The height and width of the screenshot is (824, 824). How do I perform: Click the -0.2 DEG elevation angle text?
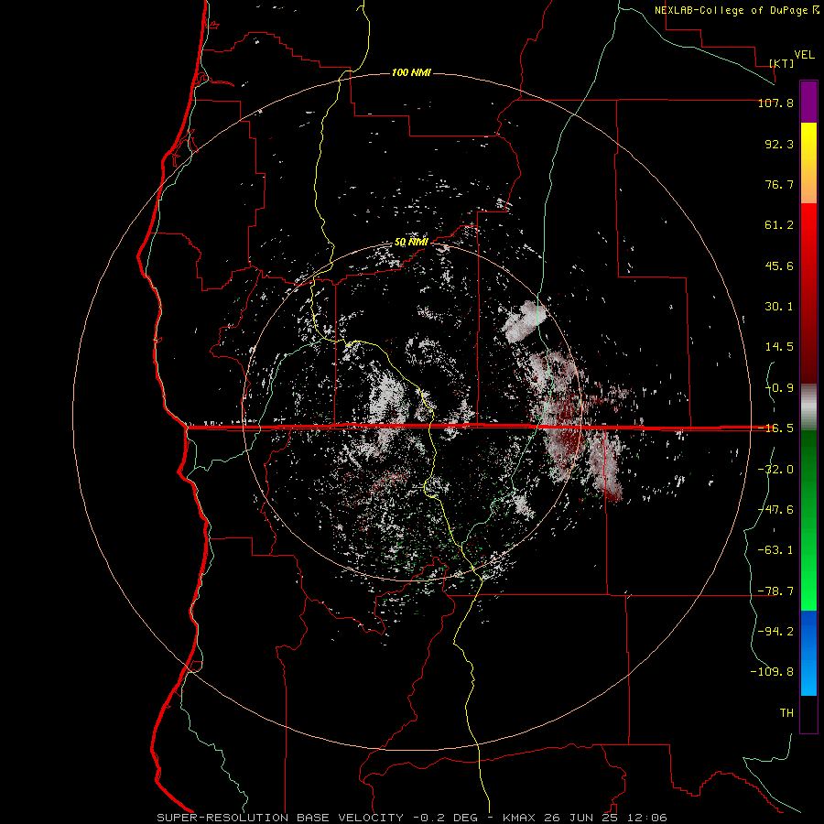[x=445, y=818]
